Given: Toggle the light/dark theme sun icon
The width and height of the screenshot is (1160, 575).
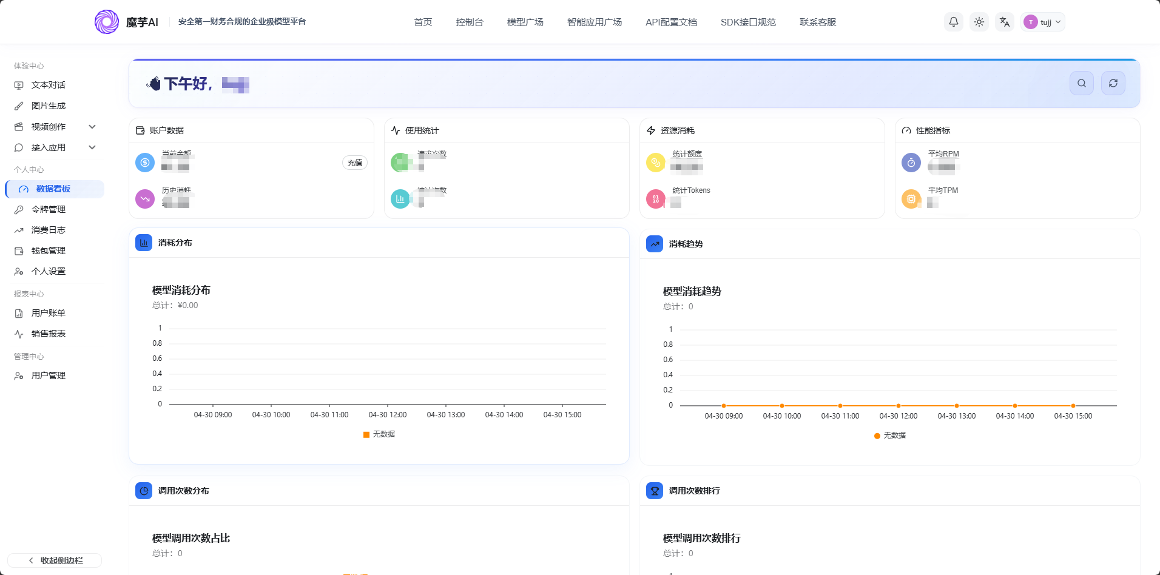Looking at the screenshot, I should point(979,22).
